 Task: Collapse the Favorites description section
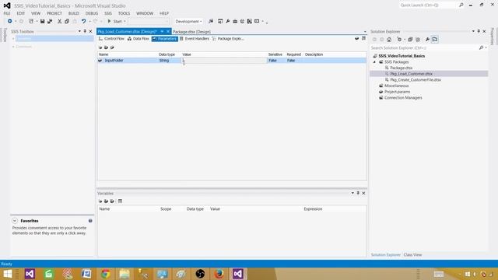(15, 221)
